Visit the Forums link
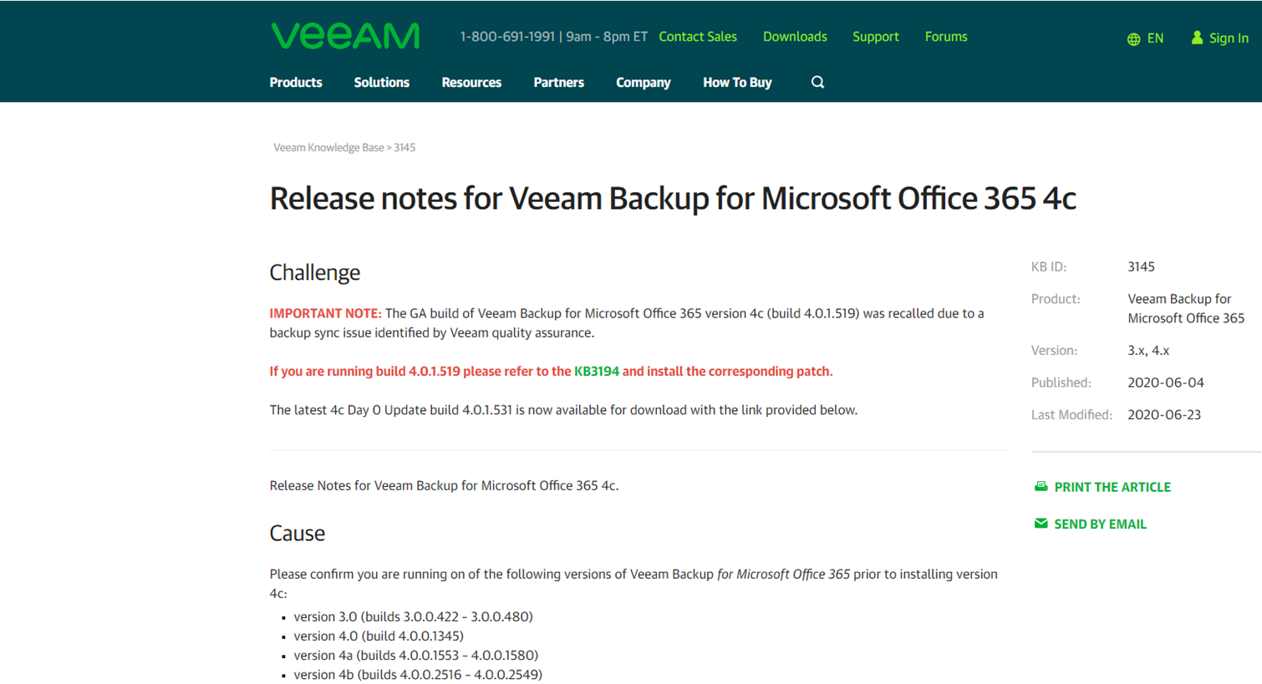Viewport: 1262px width, 684px height. (946, 37)
